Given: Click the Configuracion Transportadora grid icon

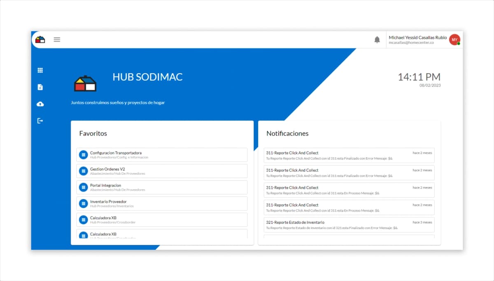Looking at the screenshot, I should tap(84, 155).
